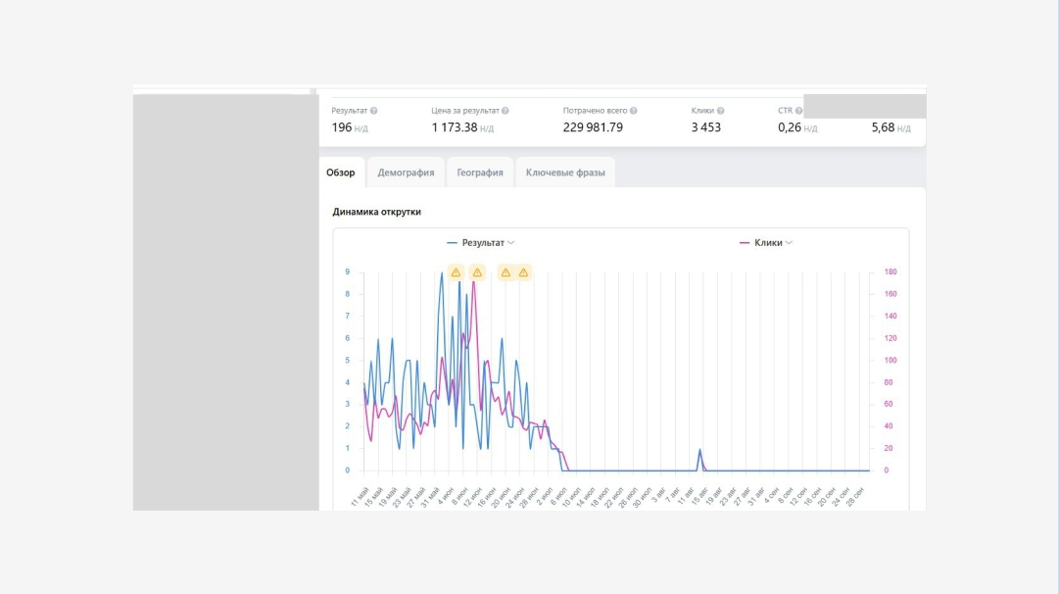Click question icon next to Клики metric

(721, 111)
